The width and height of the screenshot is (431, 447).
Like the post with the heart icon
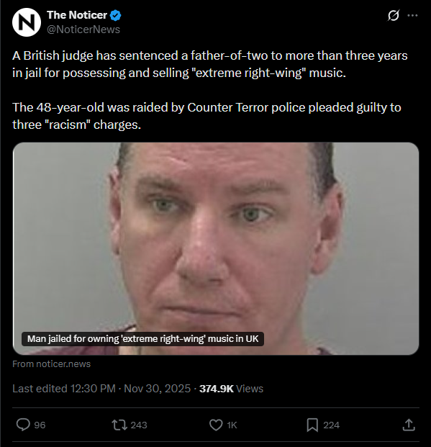[216, 425]
